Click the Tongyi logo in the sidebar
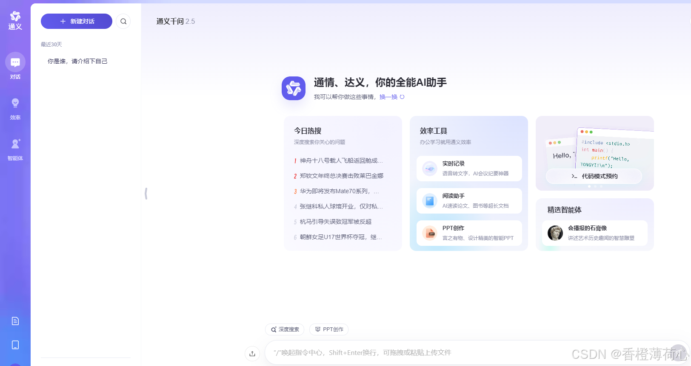Image resolution: width=691 pixels, height=366 pixels. coord(15,20)
